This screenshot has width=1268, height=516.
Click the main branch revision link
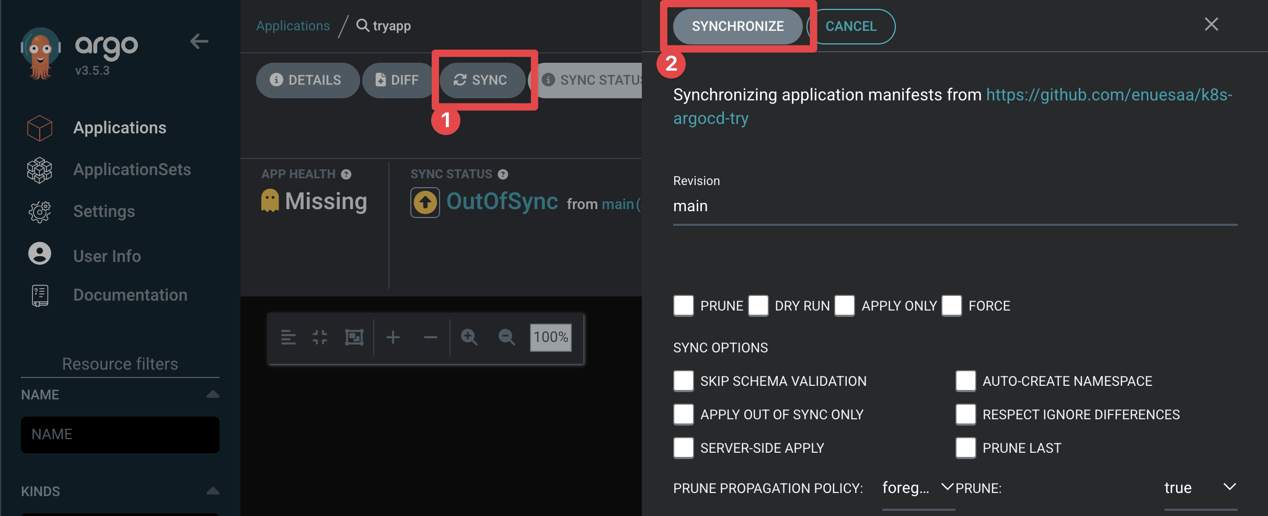tap(617, 204)
